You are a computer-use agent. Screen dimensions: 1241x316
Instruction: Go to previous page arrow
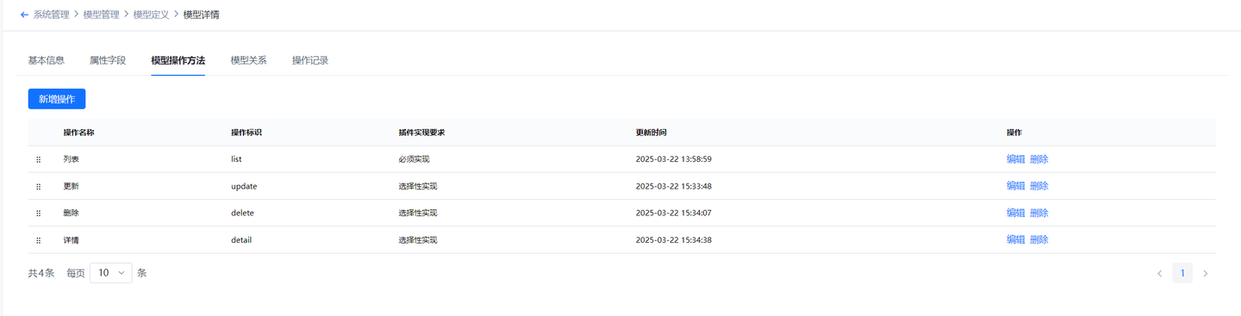(1159, 273)
